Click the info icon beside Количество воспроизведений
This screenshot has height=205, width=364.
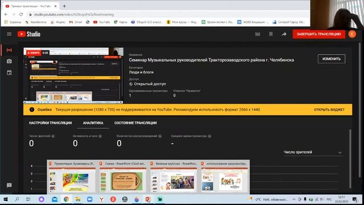[x=160, y=136]
